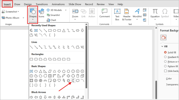Click the slide pane scroll-up arrow

click(x=156, y=28)
